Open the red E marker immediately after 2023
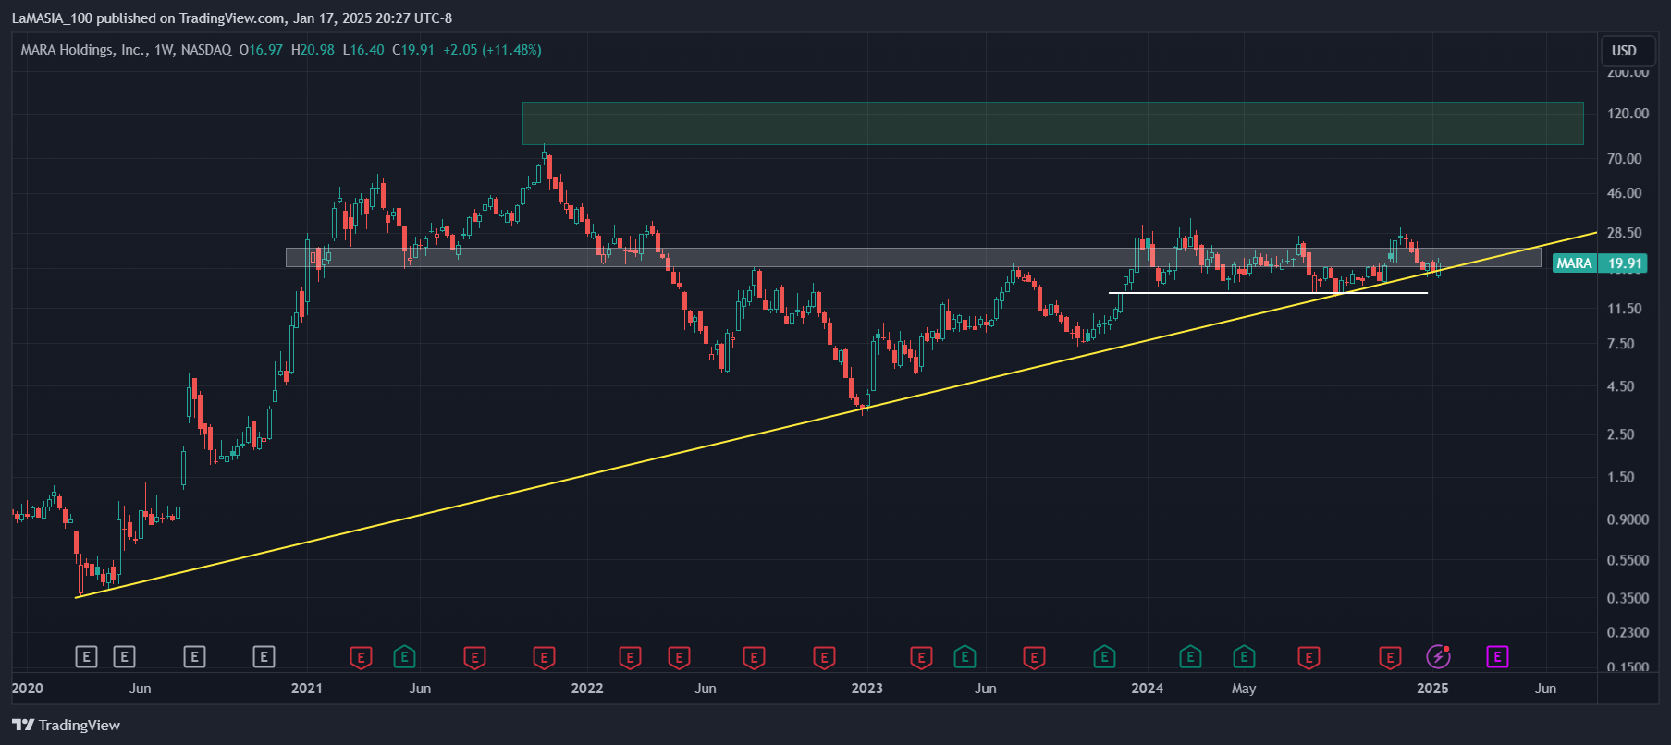 tap(921, 657)
